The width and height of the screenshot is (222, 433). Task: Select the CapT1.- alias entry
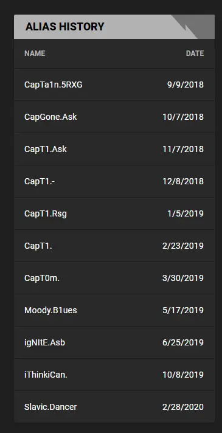pos(114,181)
